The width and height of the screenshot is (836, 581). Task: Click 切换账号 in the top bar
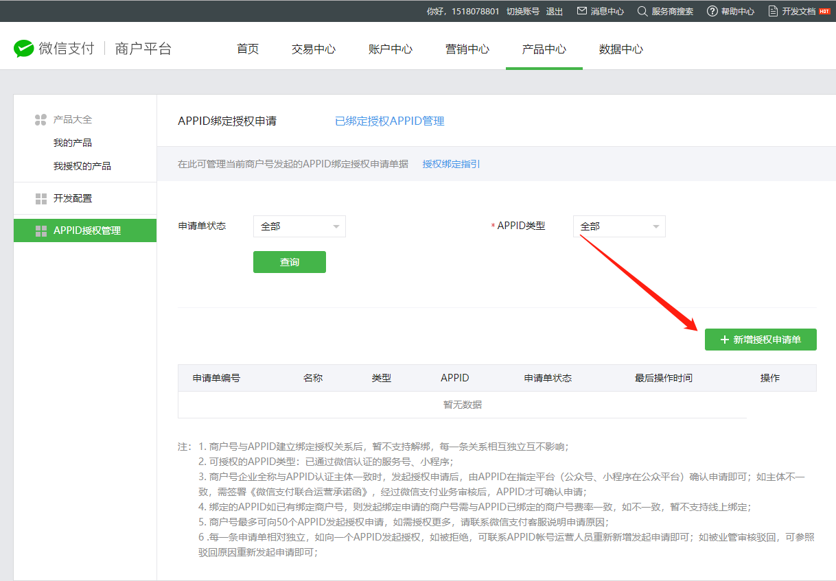point(522,12)
